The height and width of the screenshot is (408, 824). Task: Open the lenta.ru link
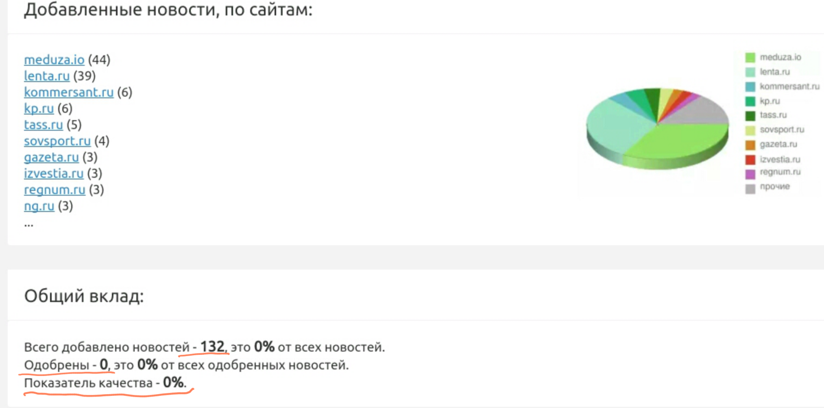(x=47, y=76)
